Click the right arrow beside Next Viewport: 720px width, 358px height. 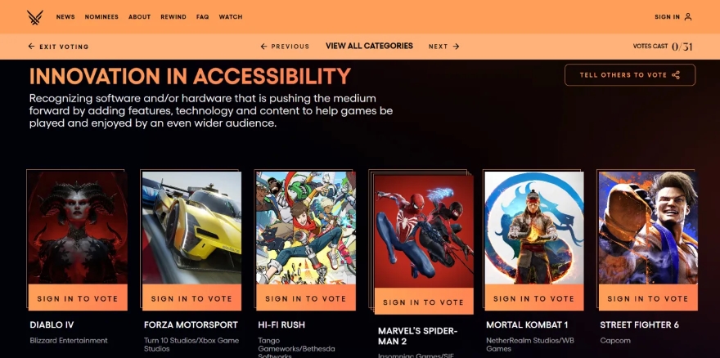coord(456,47)
